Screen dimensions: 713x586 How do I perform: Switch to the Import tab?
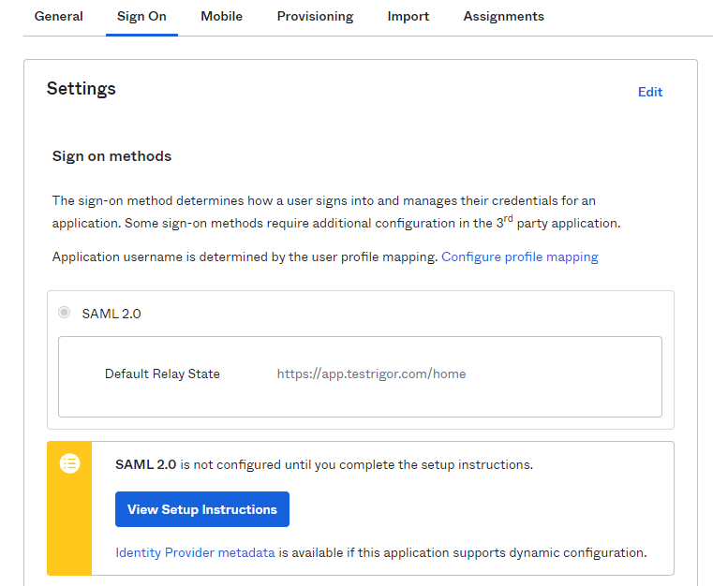coord(408,16)
